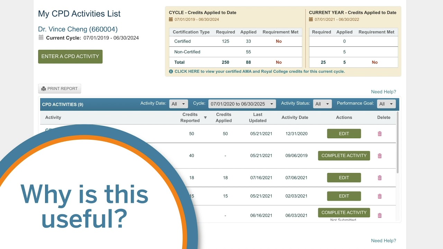Click the CURRENT YEAR - Credits Applied to Date heading
This screenshot has height=249, width=443.
click(x=353, y=12)
